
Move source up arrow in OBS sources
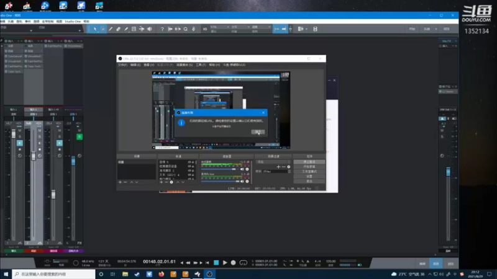point(178,182)
